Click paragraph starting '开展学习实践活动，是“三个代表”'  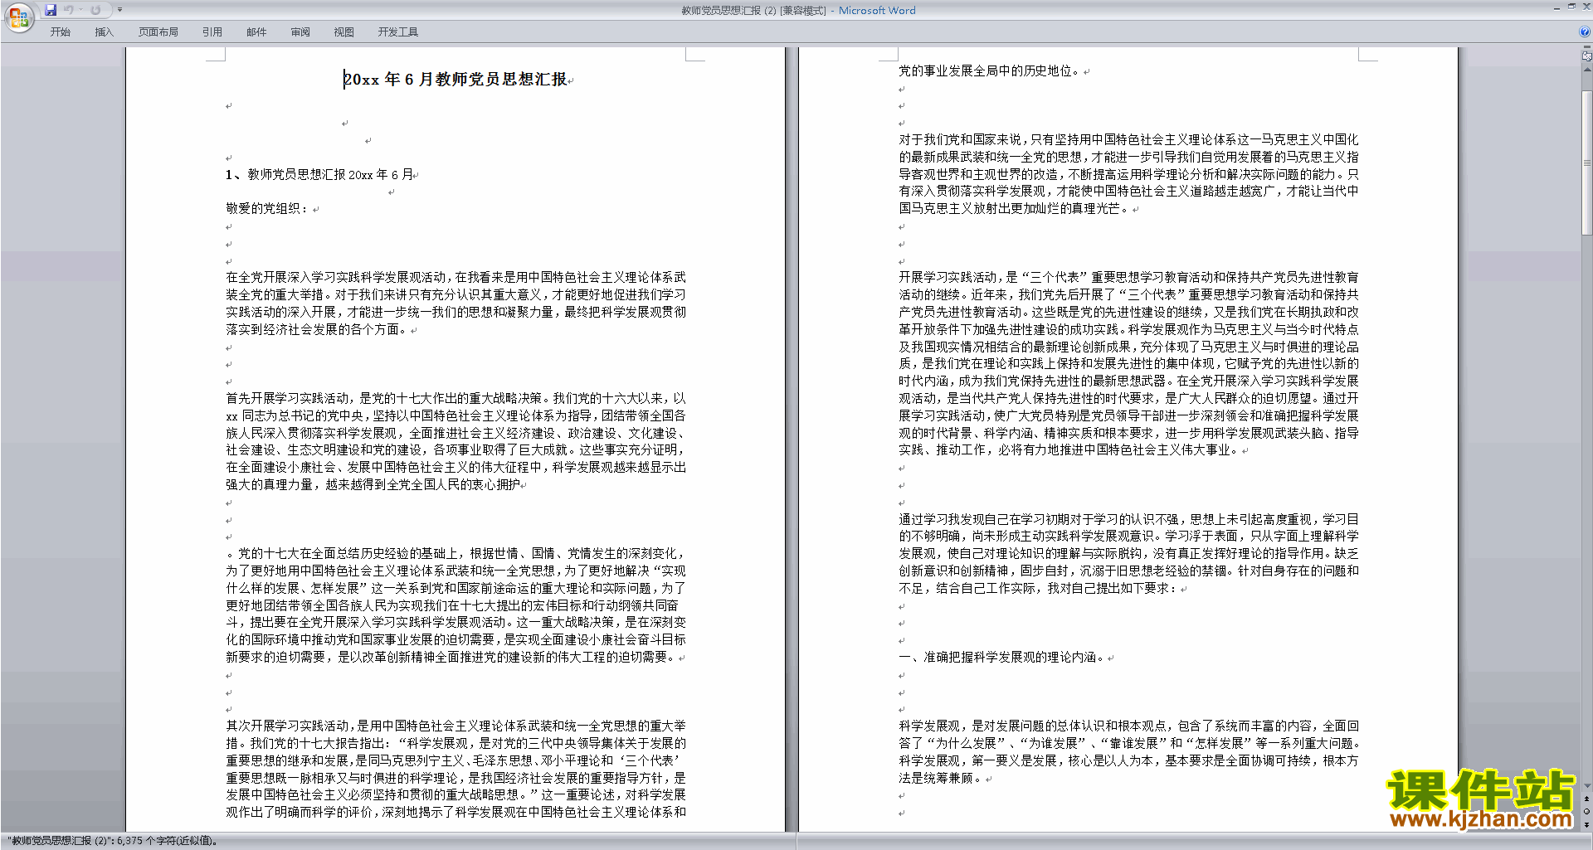coord(1128,363)
